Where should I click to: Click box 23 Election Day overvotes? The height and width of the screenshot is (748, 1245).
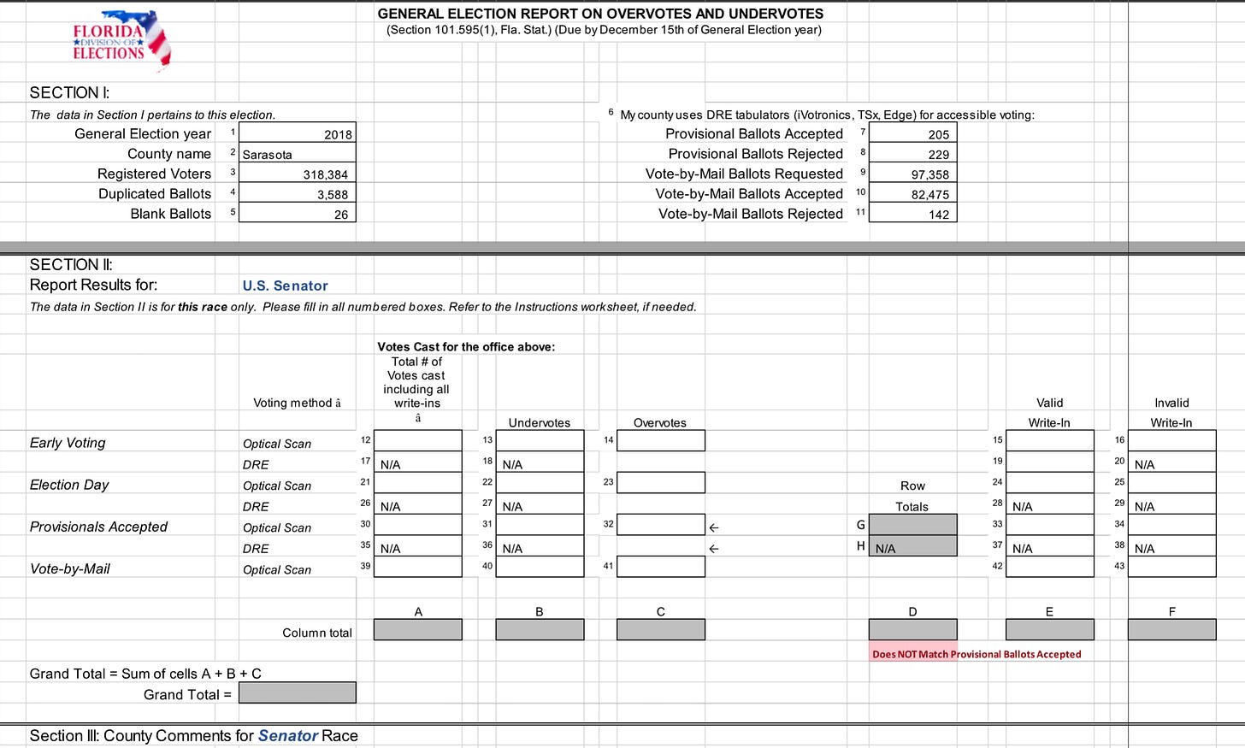click(x=661, y=482)
